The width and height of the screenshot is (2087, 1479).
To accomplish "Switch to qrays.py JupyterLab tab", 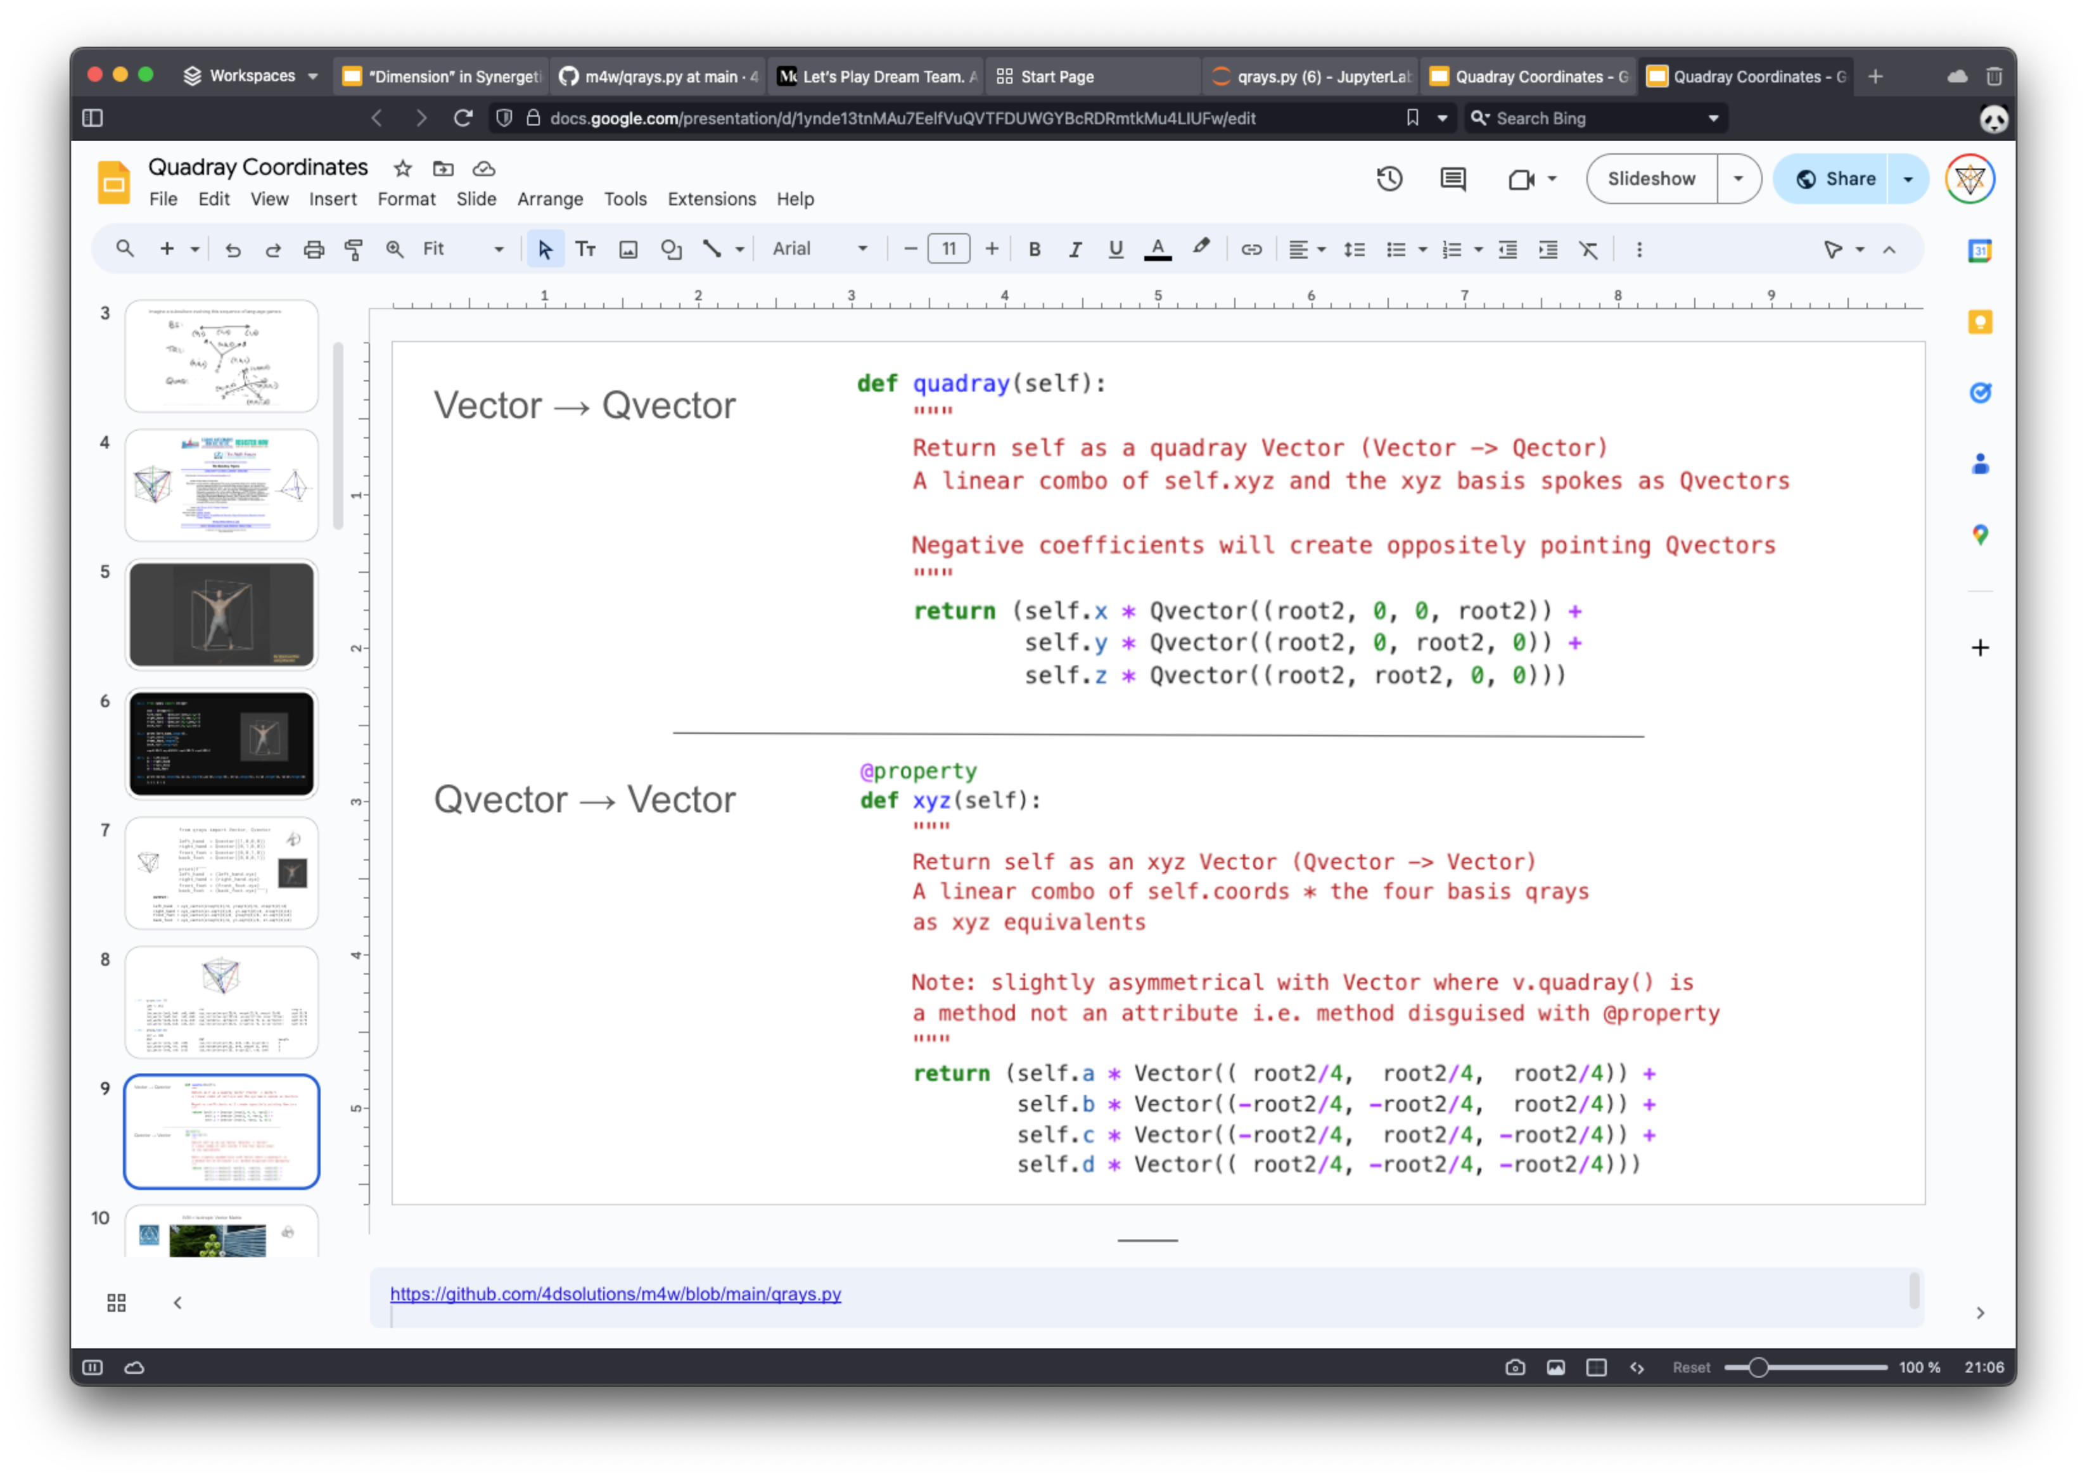I will point(1310,77).
